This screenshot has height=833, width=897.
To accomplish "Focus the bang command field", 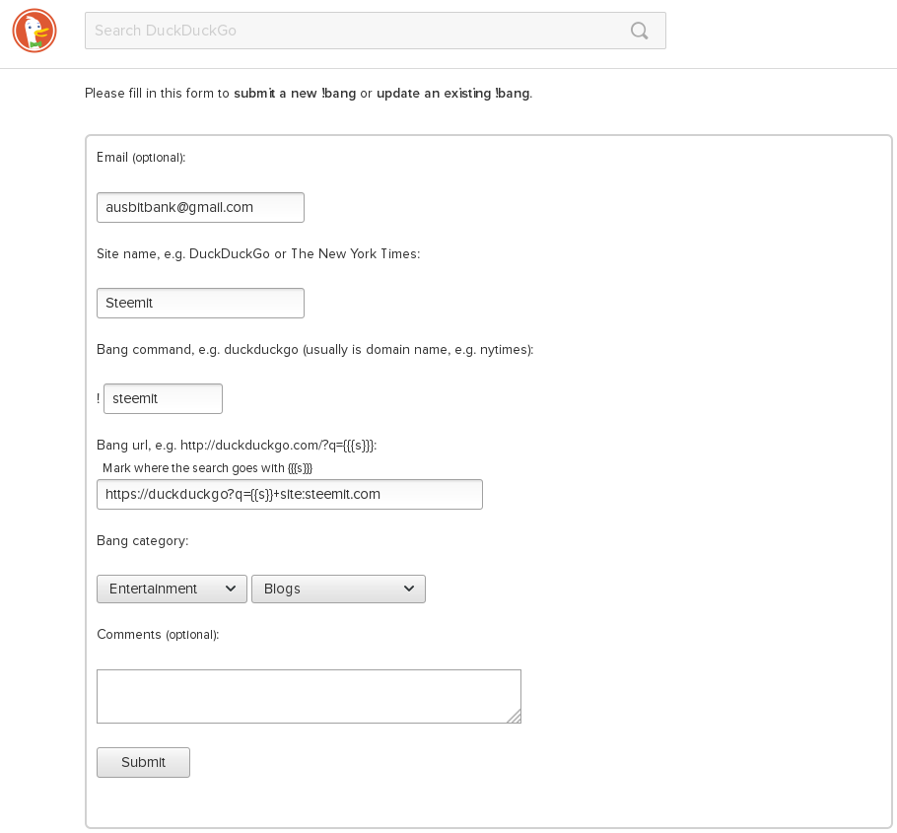I will (163, 398).
